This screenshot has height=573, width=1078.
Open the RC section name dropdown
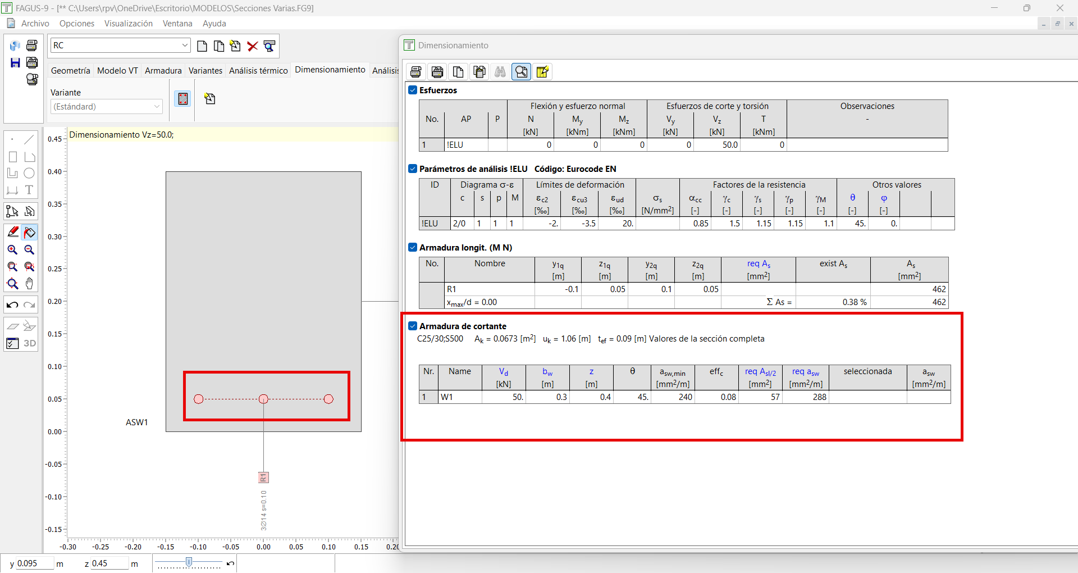coord(121,46)
